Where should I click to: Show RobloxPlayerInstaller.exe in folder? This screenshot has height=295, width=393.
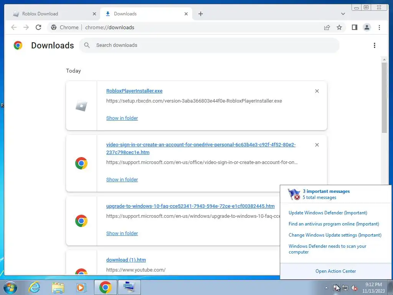click(122, 118)
